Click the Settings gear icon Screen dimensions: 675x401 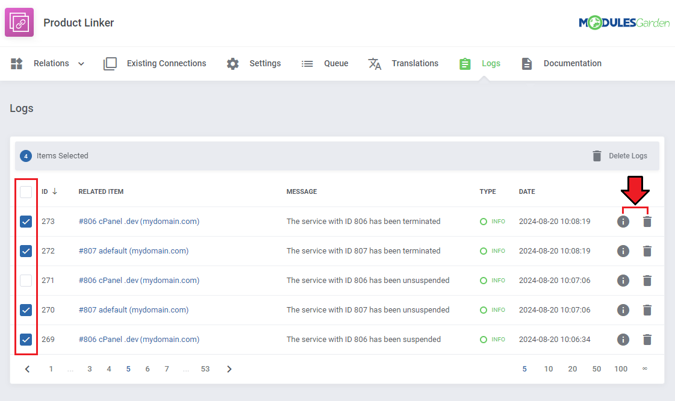(x=232, y=64)
